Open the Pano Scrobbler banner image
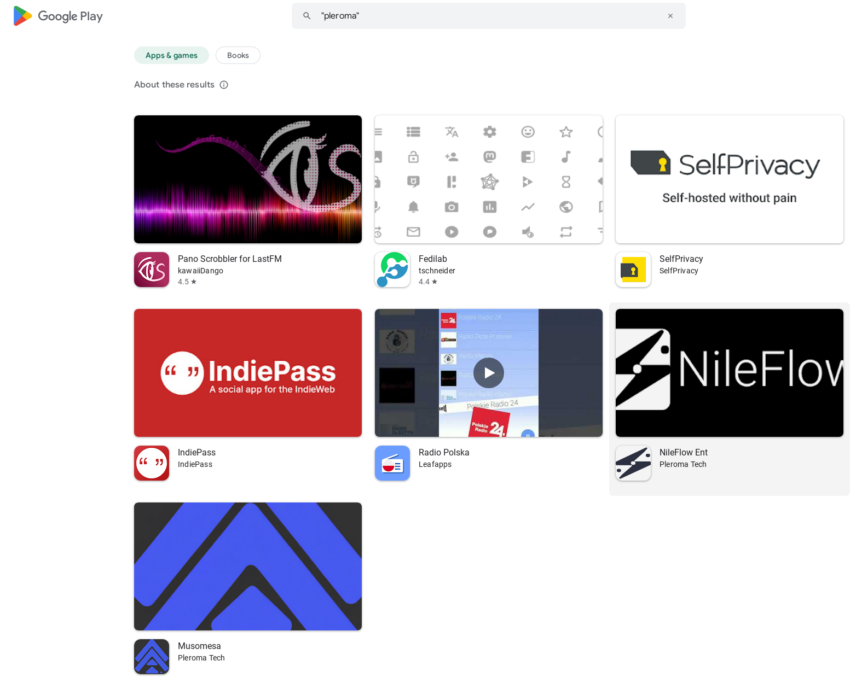Viewport: 856px width, 684px height. [x=248, y=179]
